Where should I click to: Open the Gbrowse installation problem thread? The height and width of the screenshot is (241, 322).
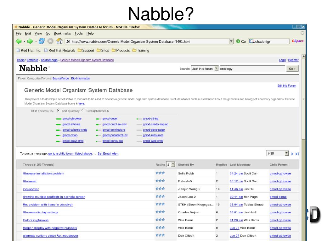pyautogui.click(x=43, y=173)
